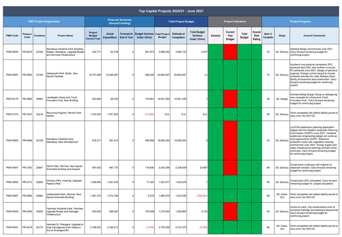Image resolution: width=342 pixels, height=237 pixels.
Task: Select the 'Budget Variance Under /(Over)' column header
Action: [x=144, y=36]
